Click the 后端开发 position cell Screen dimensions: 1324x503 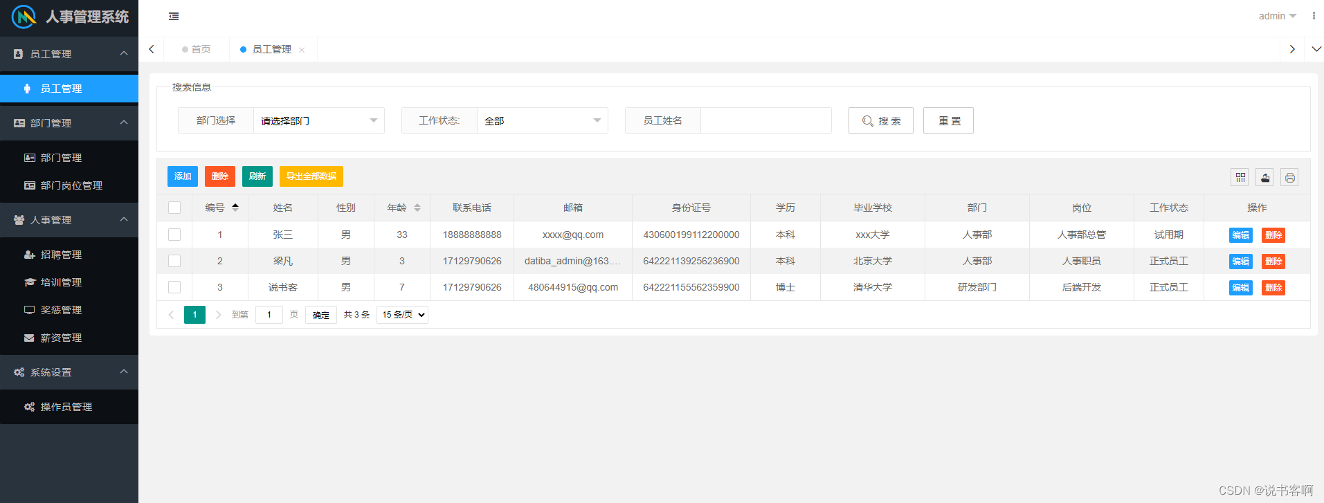[x=1081, y=287]
